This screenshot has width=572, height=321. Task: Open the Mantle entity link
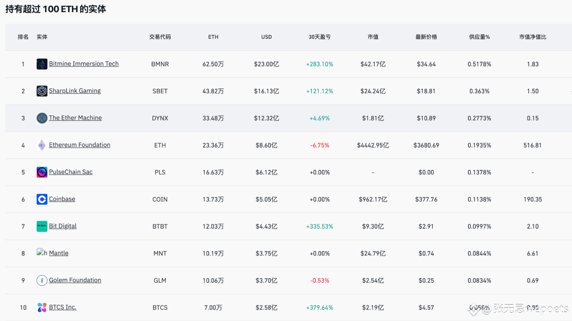coord(59,253)
